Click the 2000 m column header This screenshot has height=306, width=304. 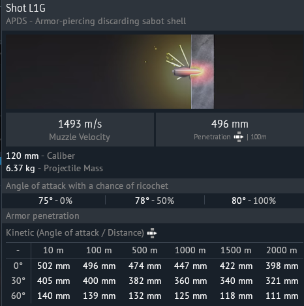282,251
